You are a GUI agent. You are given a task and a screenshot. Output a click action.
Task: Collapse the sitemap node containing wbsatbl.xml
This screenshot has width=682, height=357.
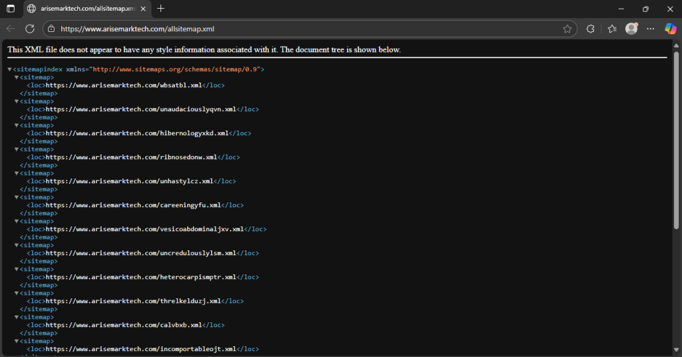17,77
